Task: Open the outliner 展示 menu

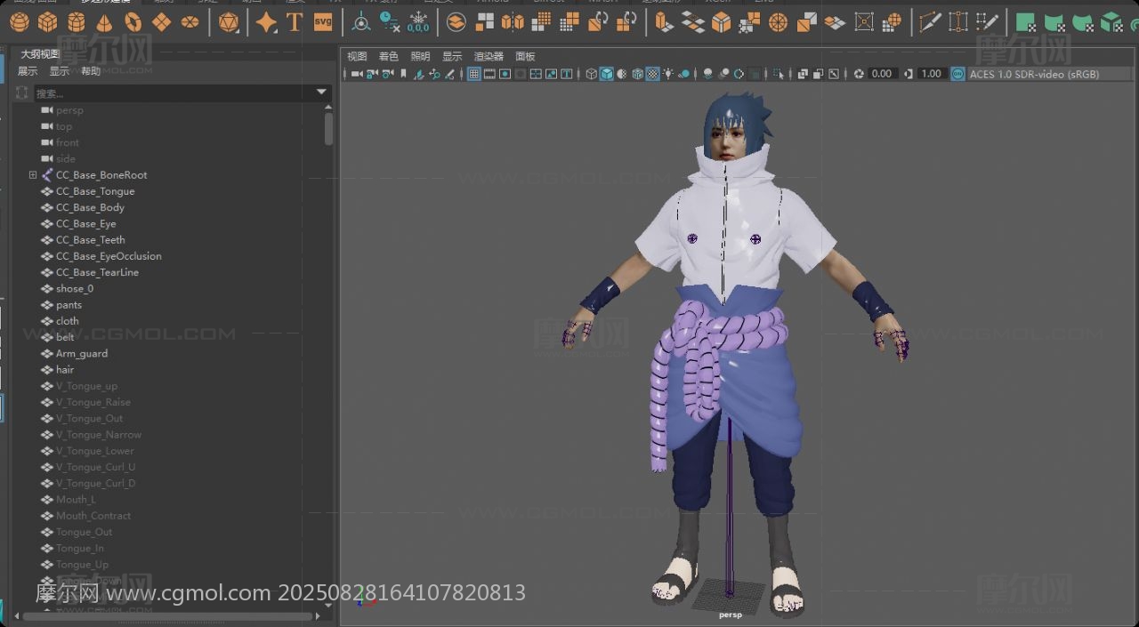Action: (28, 71)
